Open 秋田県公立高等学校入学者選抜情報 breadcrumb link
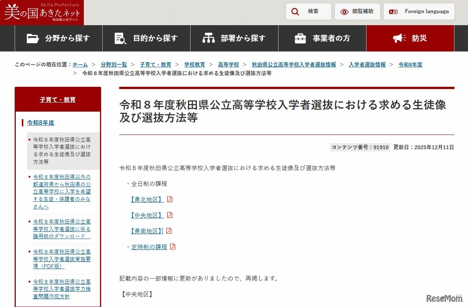The image size is (468, 307). pyautogui.click(x=294, y=65)
